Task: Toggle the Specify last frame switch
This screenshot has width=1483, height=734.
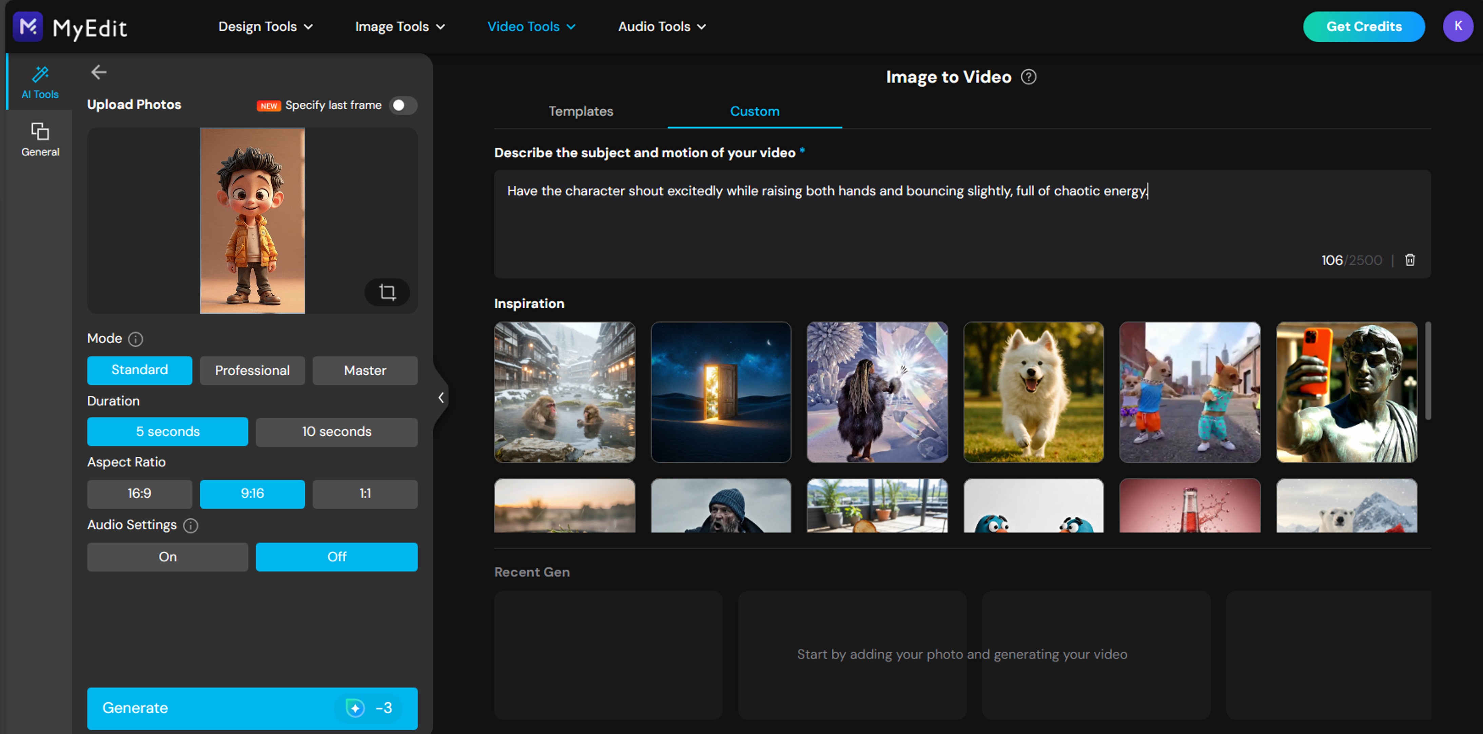Action: 403,105
